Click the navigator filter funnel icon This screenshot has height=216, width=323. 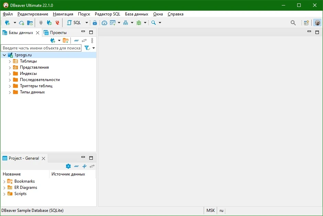[87, 48]
